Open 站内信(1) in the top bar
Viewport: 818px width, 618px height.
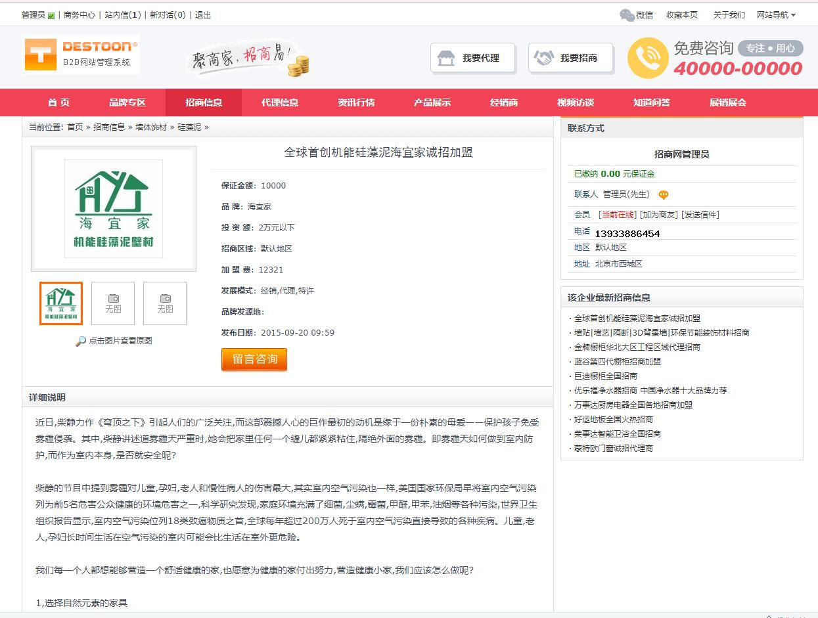[123, 15]
